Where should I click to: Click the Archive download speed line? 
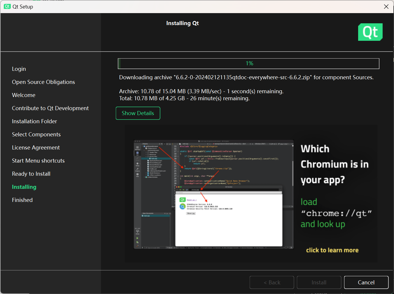201,91
